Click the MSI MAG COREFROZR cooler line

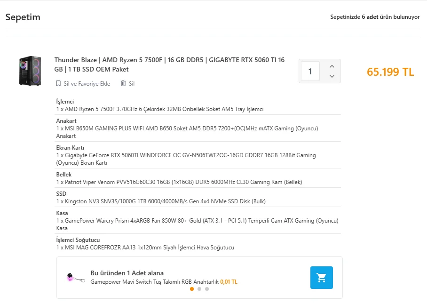(145, 248)
